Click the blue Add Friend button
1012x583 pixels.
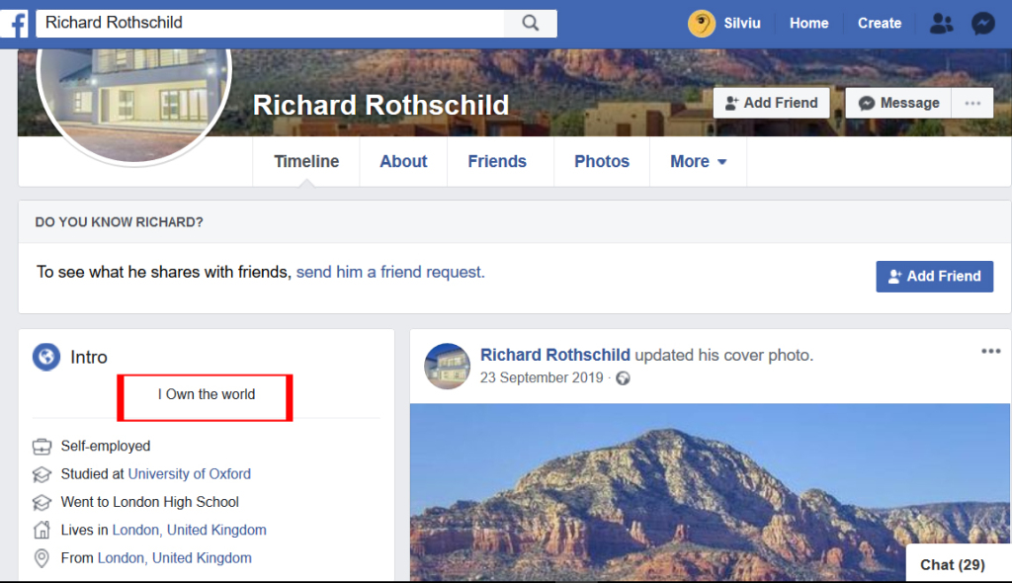coord(935,277)
